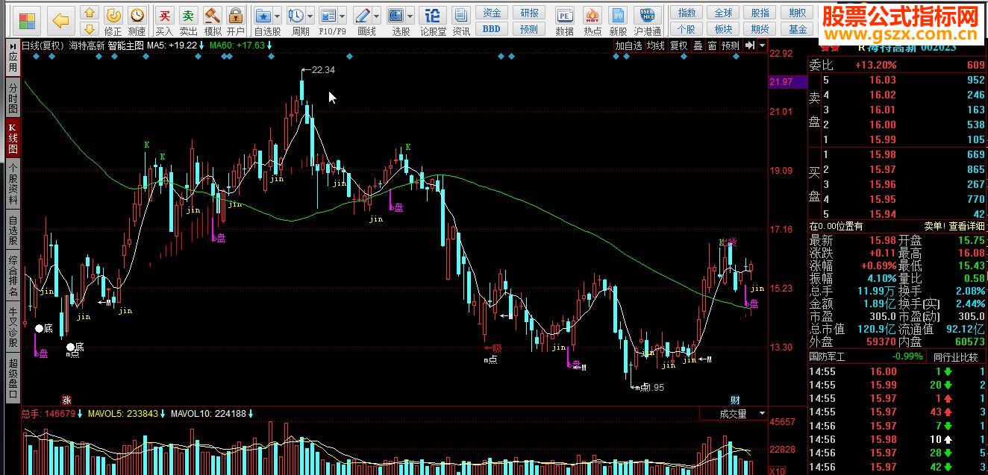Image resolution: width=988 pixels, height=475 pixels.
Task: Open the F10/F9 info icon
Action: [x=328, y=15]
